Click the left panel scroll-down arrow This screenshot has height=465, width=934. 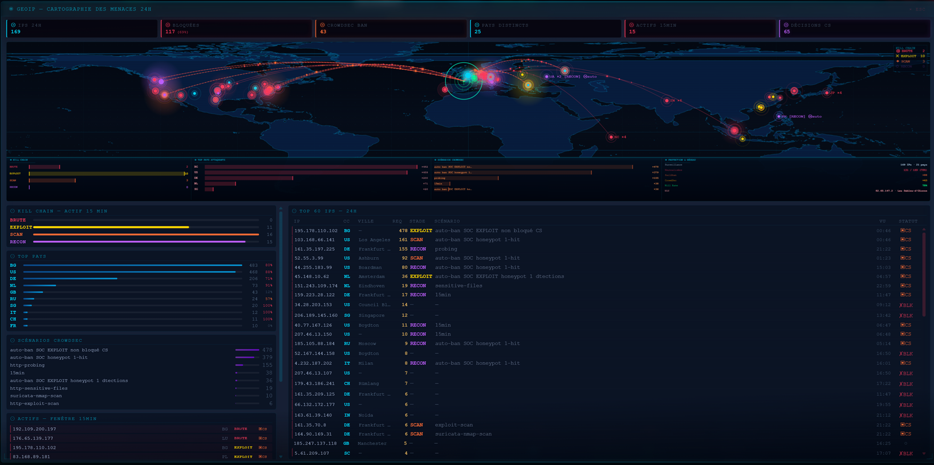[281, 456]
